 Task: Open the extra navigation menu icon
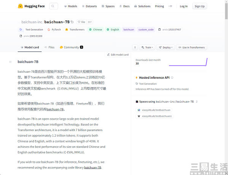tap(170, 6)
